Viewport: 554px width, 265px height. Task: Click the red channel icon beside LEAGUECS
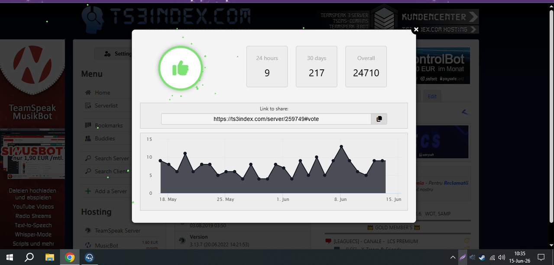click(328, 241)
